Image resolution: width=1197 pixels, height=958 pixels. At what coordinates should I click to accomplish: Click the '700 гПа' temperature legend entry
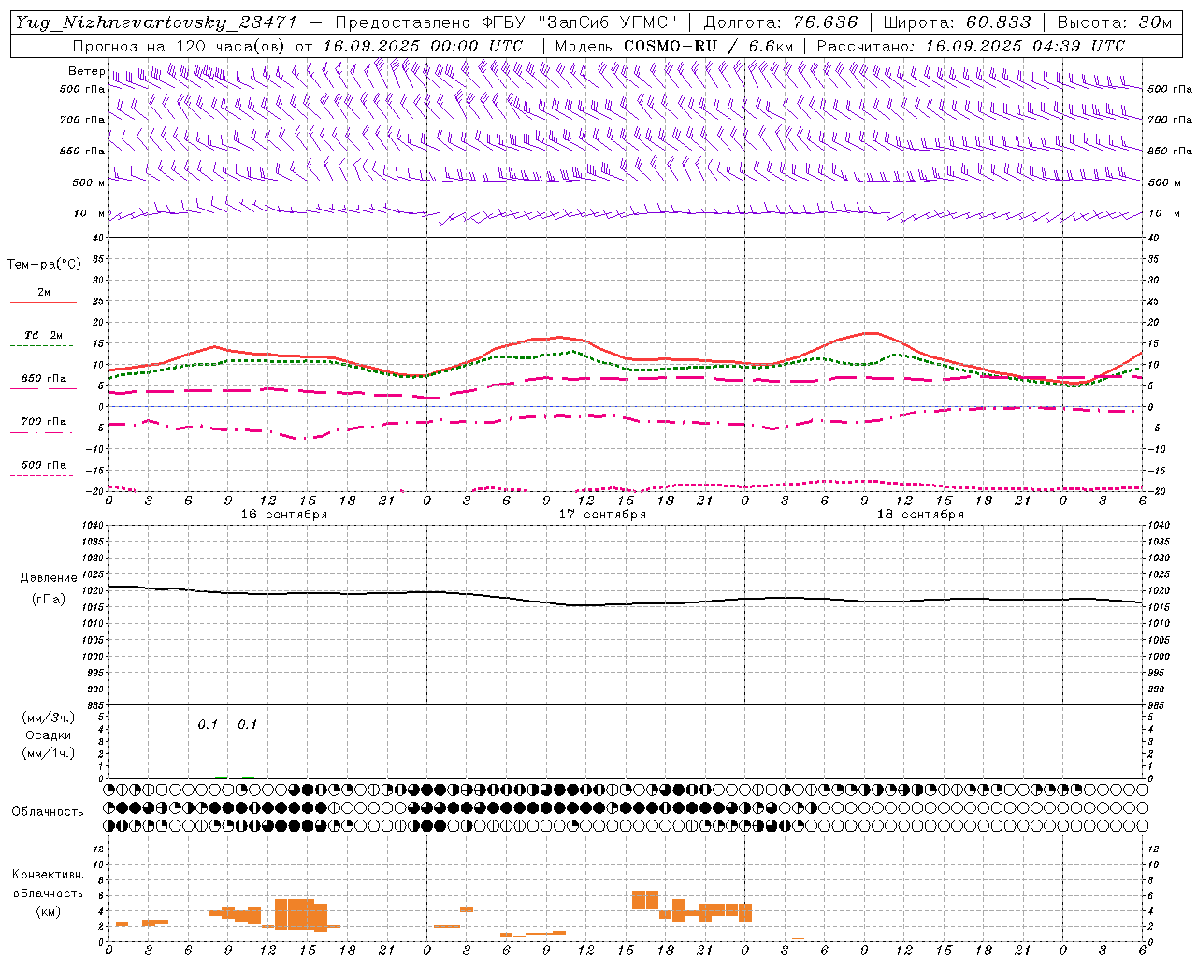pyautogui.click(x=44, y=422)
